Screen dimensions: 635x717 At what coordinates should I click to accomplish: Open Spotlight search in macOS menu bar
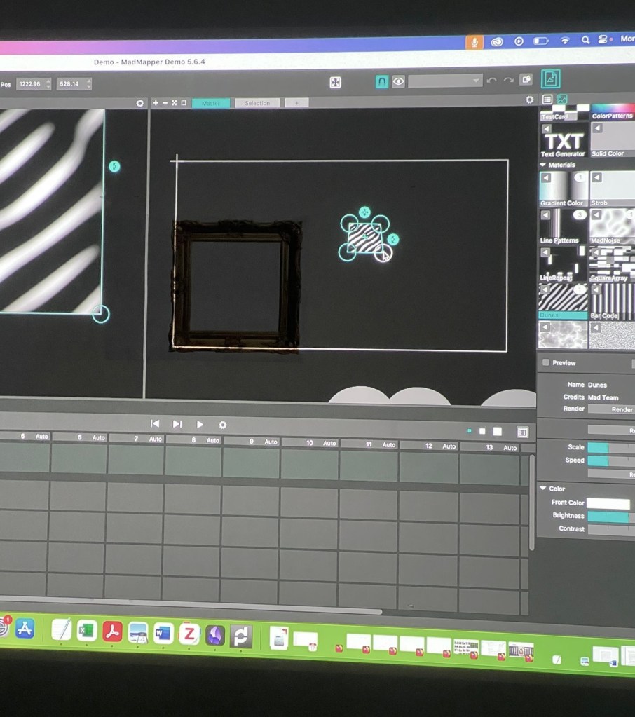(x=585, y=41)
